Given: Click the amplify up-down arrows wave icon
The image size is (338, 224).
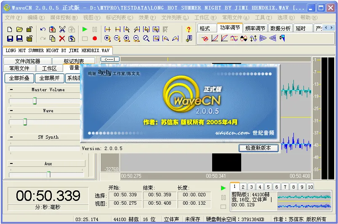Looking at the screenshot, I should pyautogui.click(x=253, y=39).
